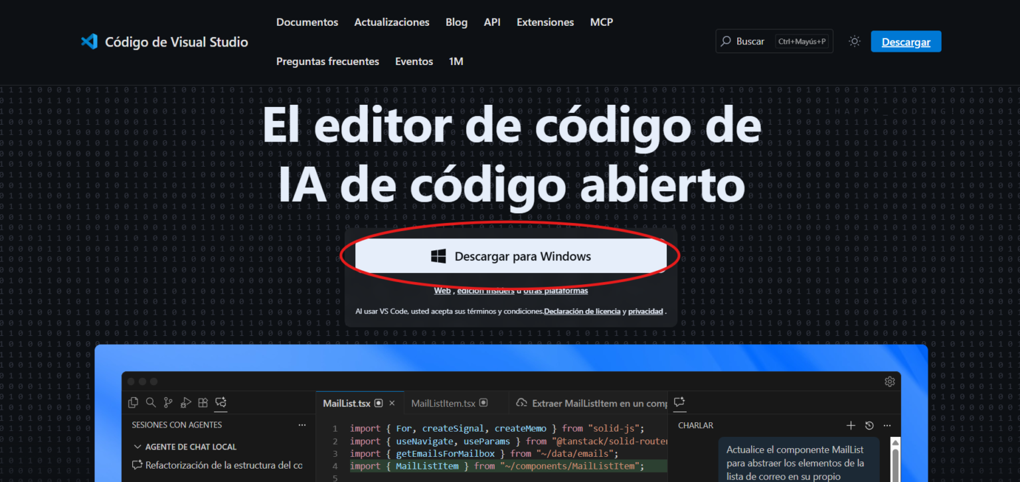Click the chat message Actualice el componente MailList
Image resolution: width=1020 pixels, height=482 pixels.
coord(799,459)
